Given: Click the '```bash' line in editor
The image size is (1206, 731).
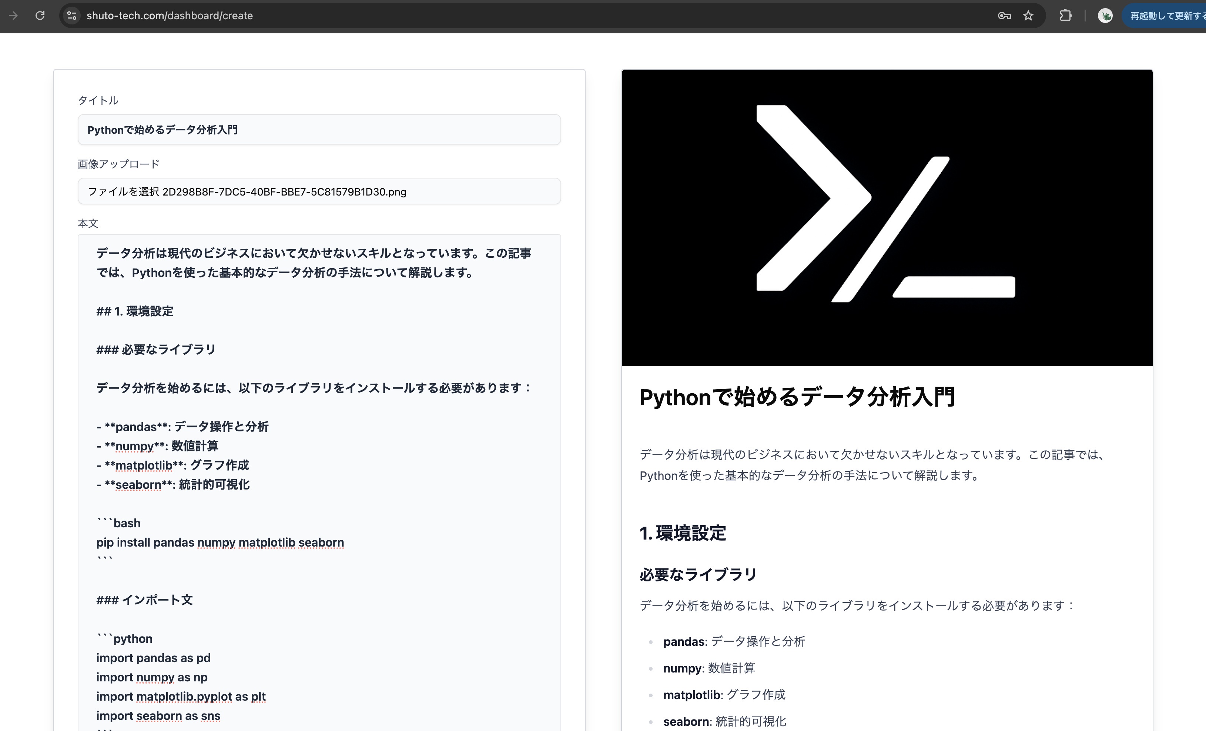Looking at the screenshot, I should [118, 523].
